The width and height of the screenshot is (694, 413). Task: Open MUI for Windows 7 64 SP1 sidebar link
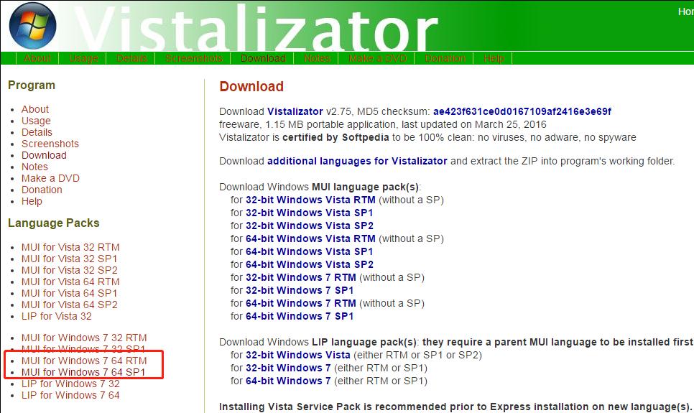[x=83, y=372]
